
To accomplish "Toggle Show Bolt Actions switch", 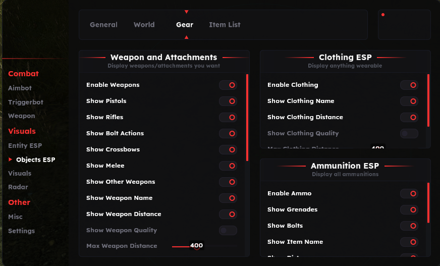I will pos(228,134).
